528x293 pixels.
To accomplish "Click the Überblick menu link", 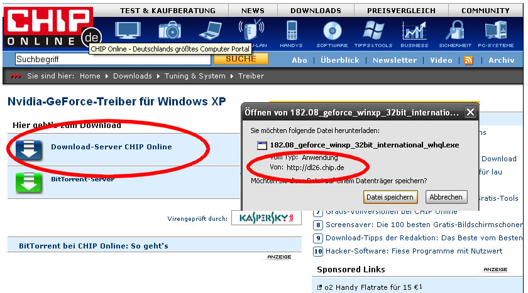I will [340, 60].
